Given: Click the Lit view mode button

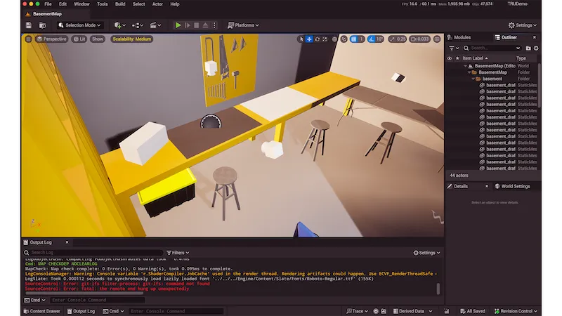Looking at the screenshot, I should point(79,39).
